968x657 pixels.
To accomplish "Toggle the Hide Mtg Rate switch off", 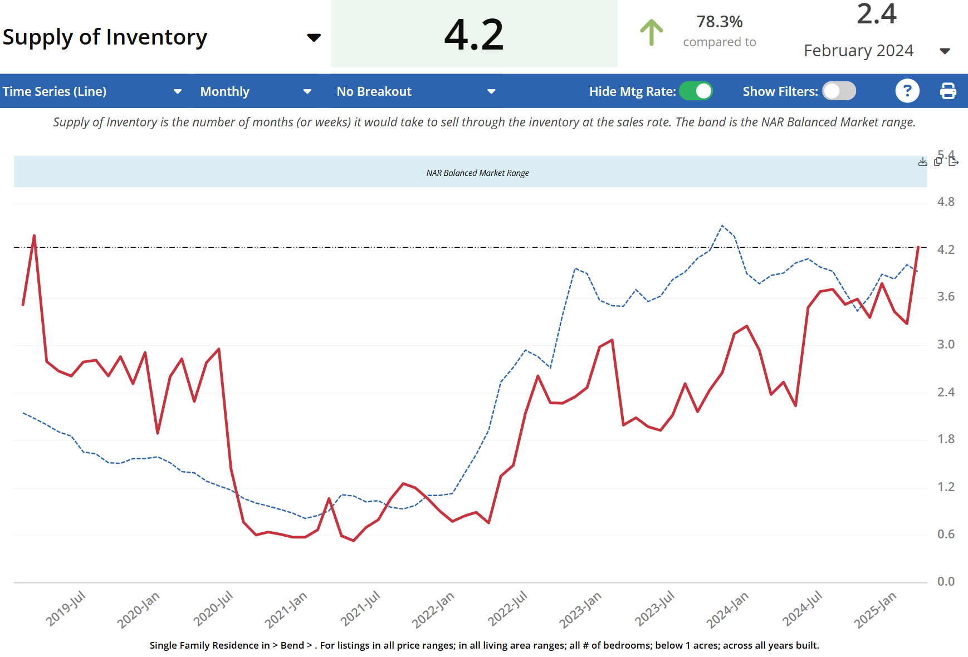I will pos(696,91).
